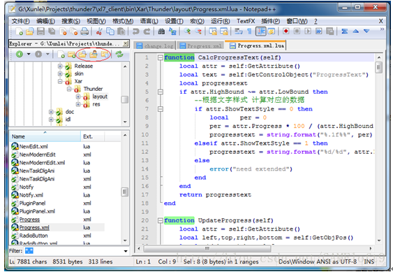This screenshot has height=272, width=393.
Task: Expand the Release folder in tree
Action: pyautogui.click(x=59, y=66)
